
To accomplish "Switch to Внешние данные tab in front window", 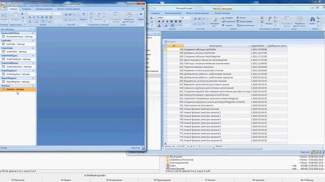I will pos(44,9).
